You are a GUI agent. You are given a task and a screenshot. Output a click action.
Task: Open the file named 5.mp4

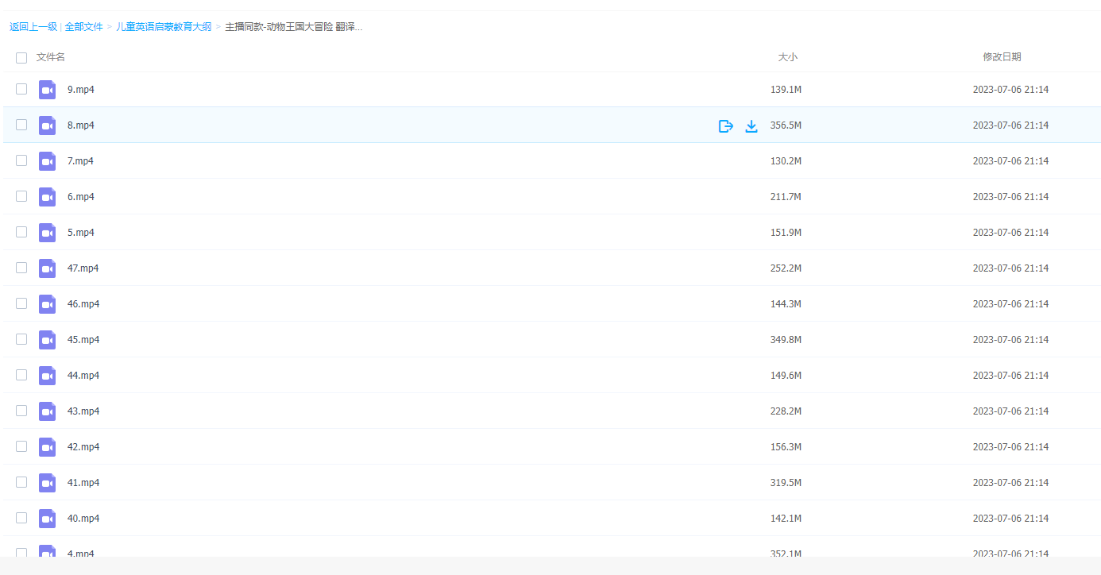coord(81,233)
